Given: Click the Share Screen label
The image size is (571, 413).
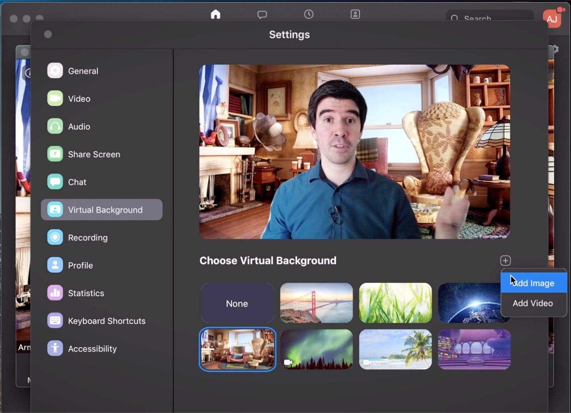Looking at the screenshot, I should 94,154.
